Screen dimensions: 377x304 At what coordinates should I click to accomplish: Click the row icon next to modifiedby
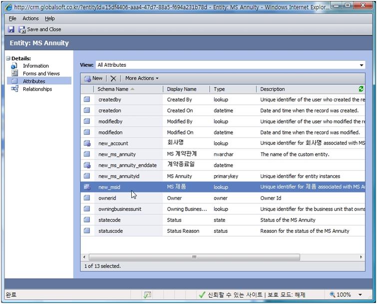click(87, 121)
